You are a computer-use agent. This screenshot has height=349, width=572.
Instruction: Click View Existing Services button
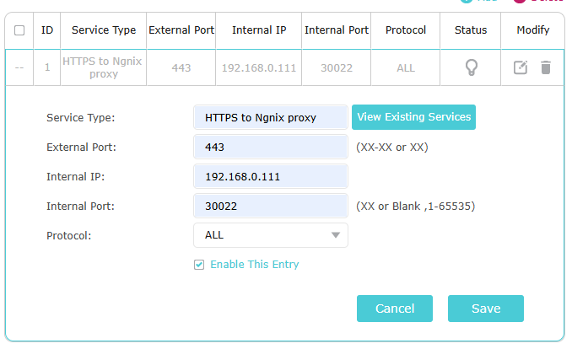coord(413,117)
